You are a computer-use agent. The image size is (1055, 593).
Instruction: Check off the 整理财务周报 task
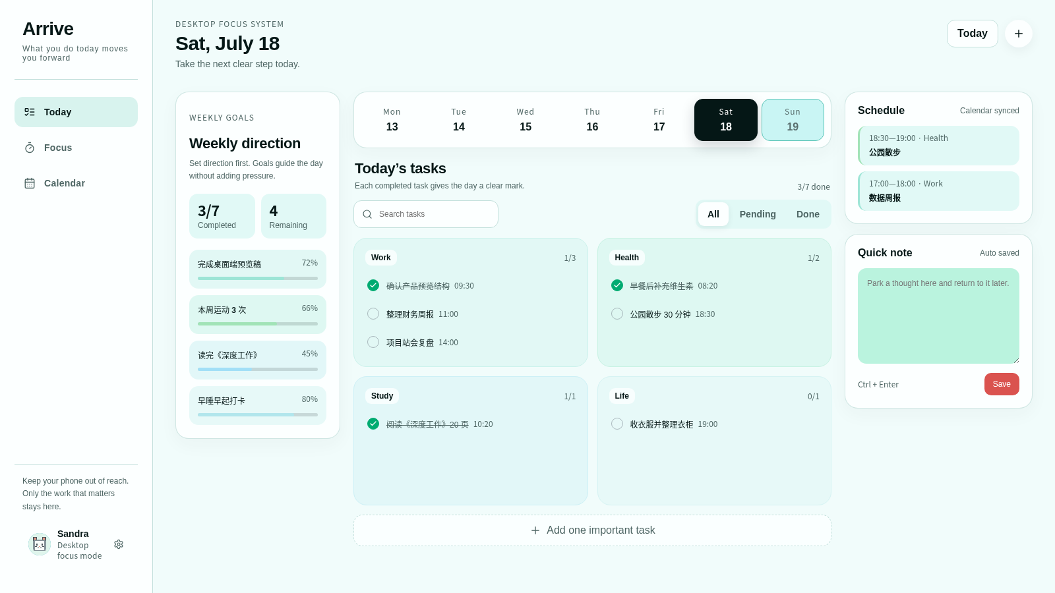click(373, 314)
